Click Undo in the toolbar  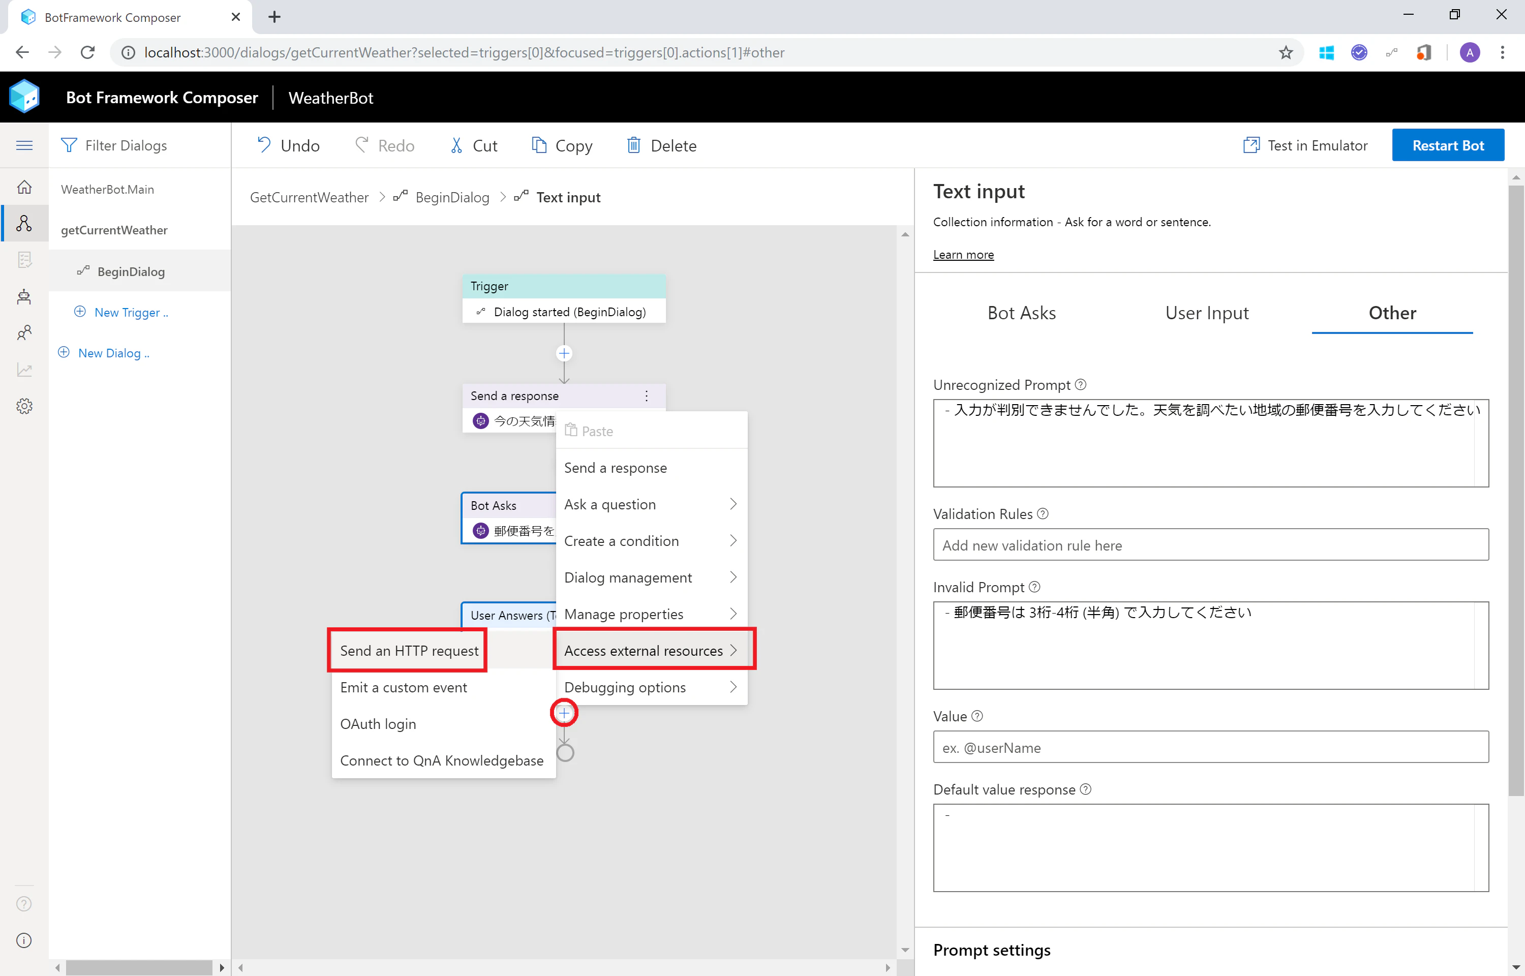288,146
